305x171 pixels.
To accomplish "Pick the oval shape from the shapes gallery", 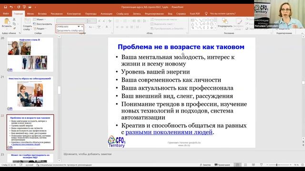I will click(208, 20).
